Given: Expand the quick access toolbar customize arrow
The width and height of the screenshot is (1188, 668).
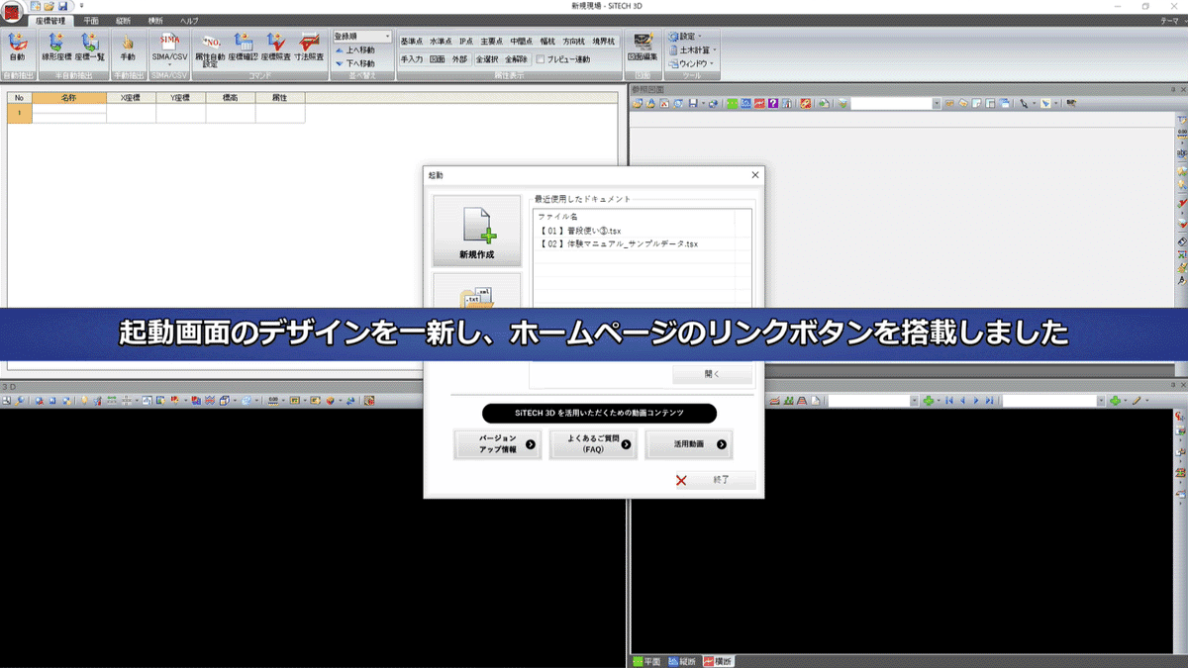Looking at the screenshot, I should coord(81,6).
